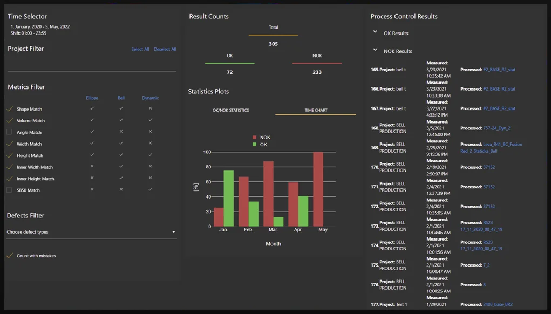Open 37152 link for result 171

(489, 187)
